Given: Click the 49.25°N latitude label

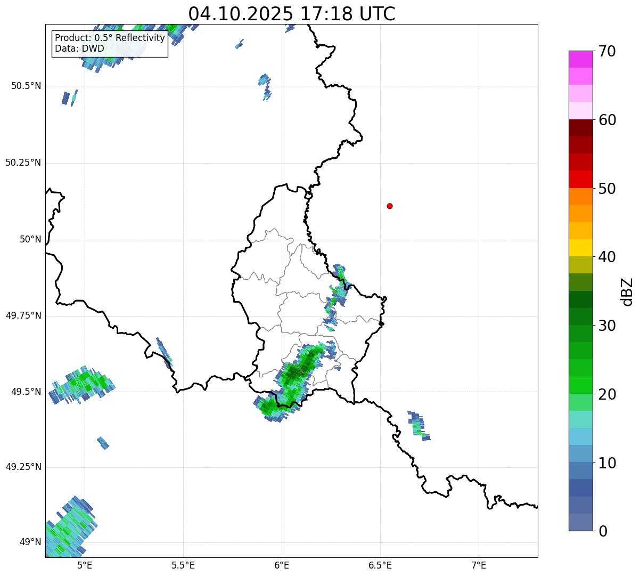Looking at the screenshot, I should pos(23,467).
